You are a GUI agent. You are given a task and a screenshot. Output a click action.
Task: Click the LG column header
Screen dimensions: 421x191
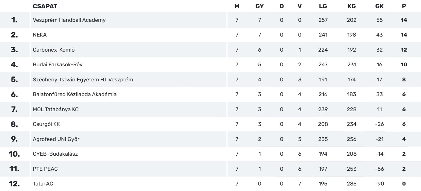pyautogui.click(x=323, y=6)
